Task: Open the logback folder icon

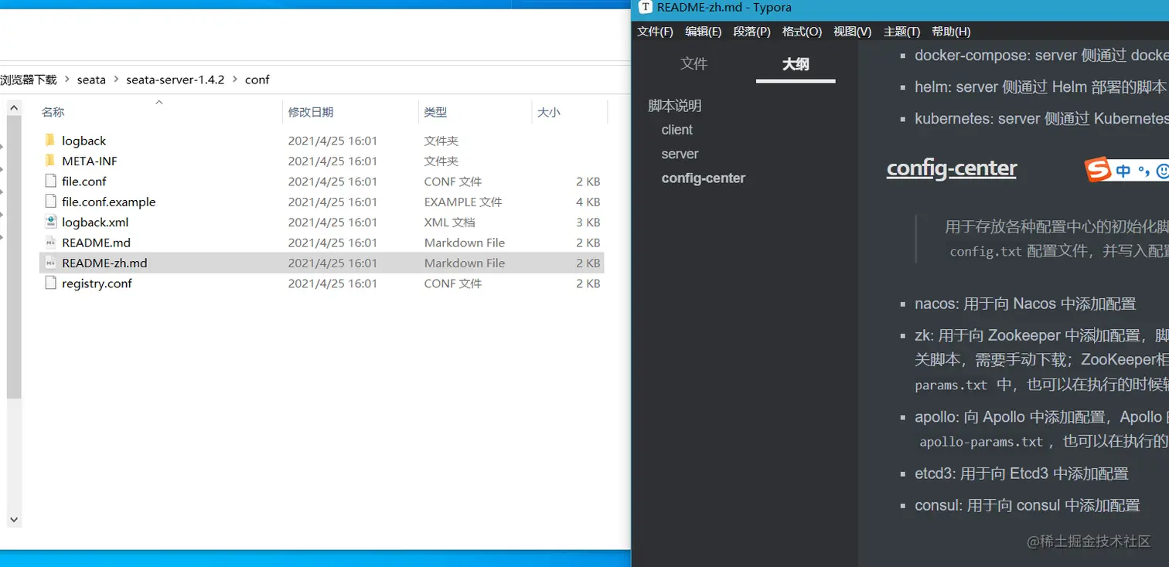Action: 50,141
